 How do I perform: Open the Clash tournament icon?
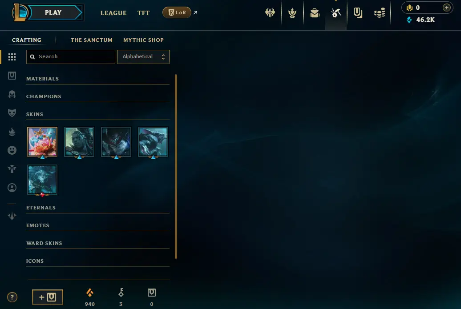(270, 12)
